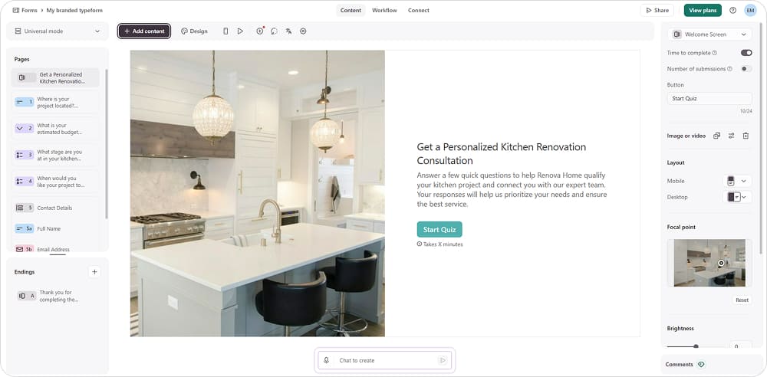Click the Forms grid icon in breadcrumb
This screenshot has height=377, width=767.
click(16, 10)
